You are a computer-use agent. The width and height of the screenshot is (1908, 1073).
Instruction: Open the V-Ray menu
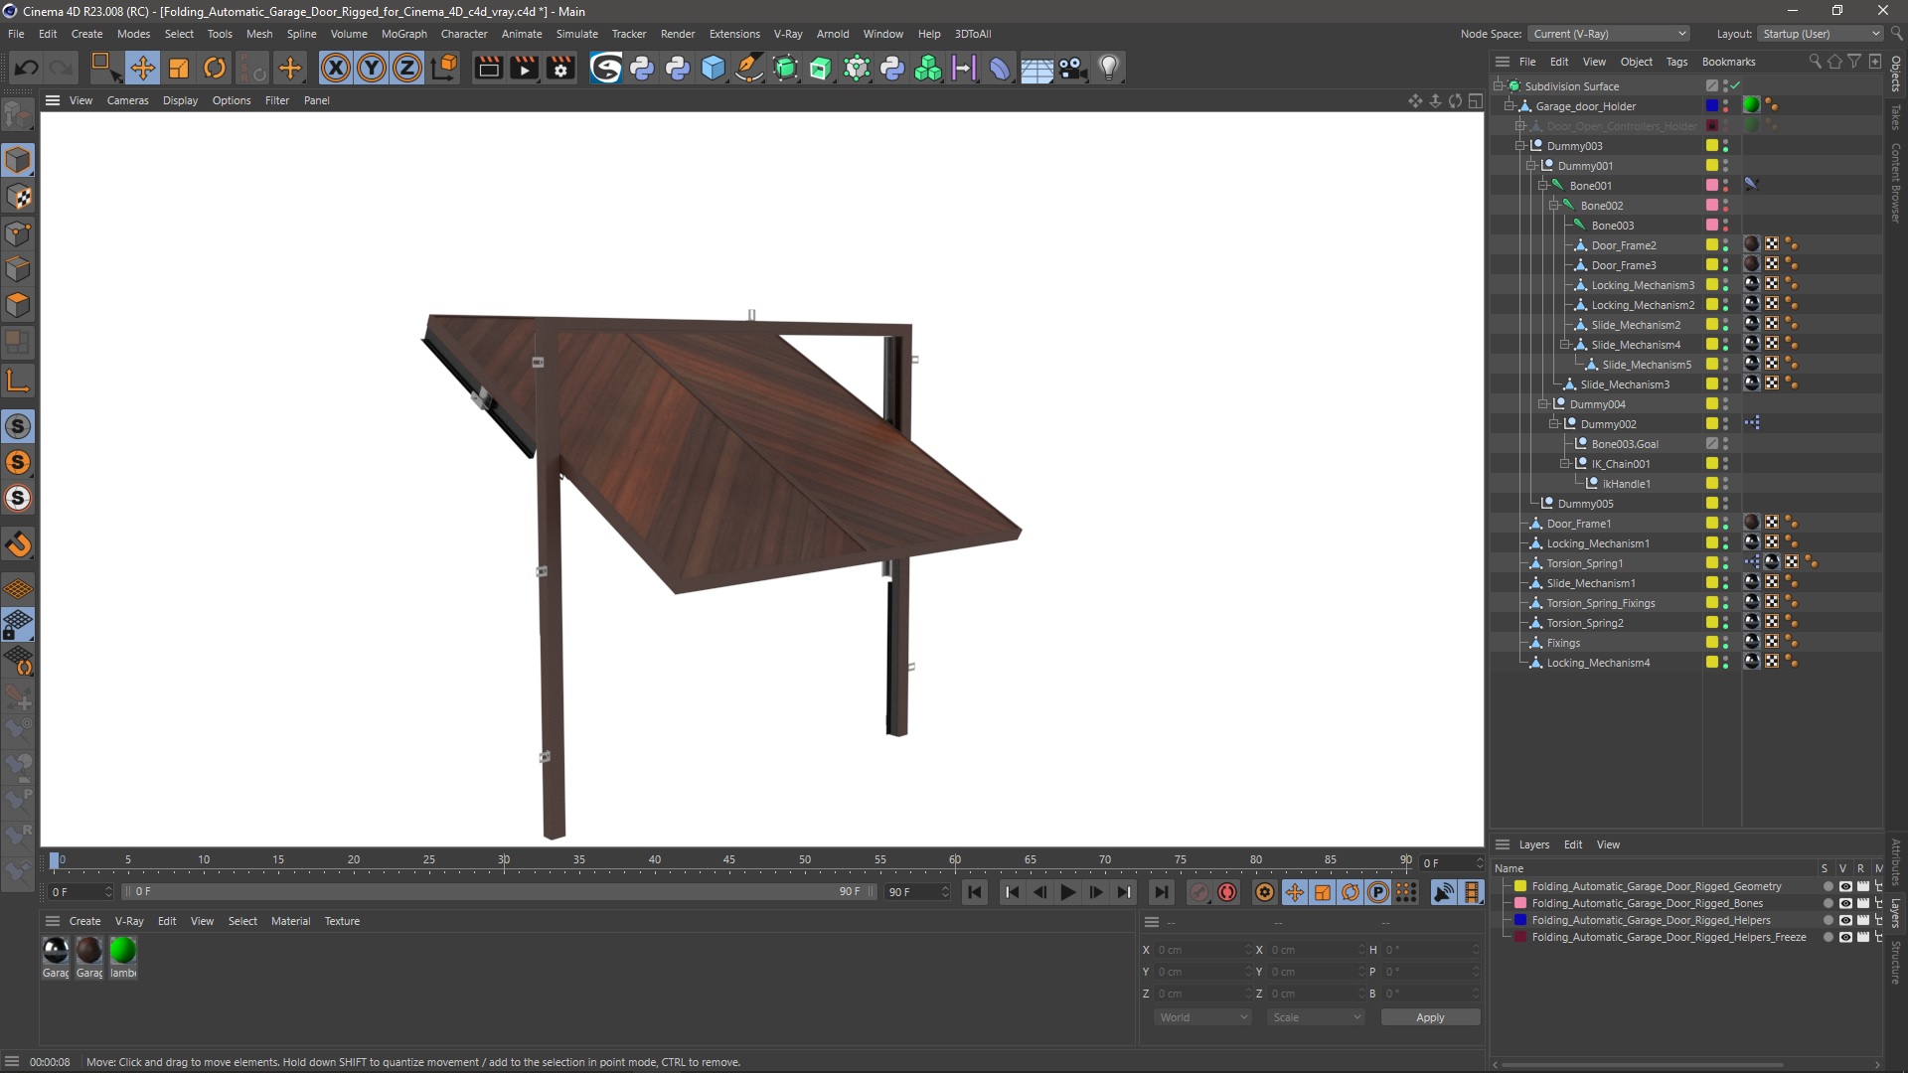(x=788, y=34)
